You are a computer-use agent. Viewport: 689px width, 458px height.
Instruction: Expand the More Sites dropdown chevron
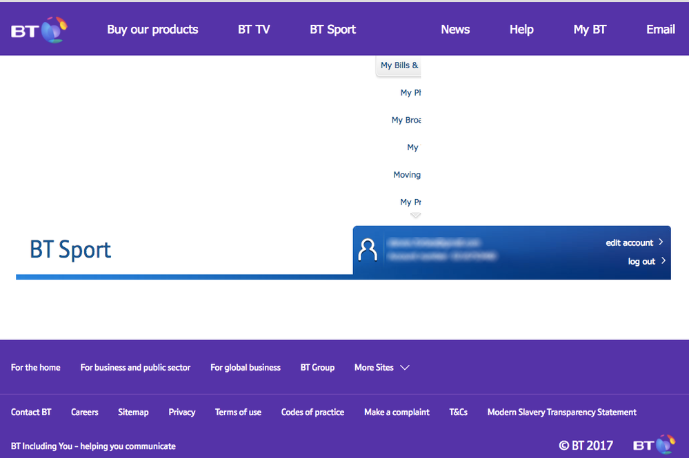[405, 368]
